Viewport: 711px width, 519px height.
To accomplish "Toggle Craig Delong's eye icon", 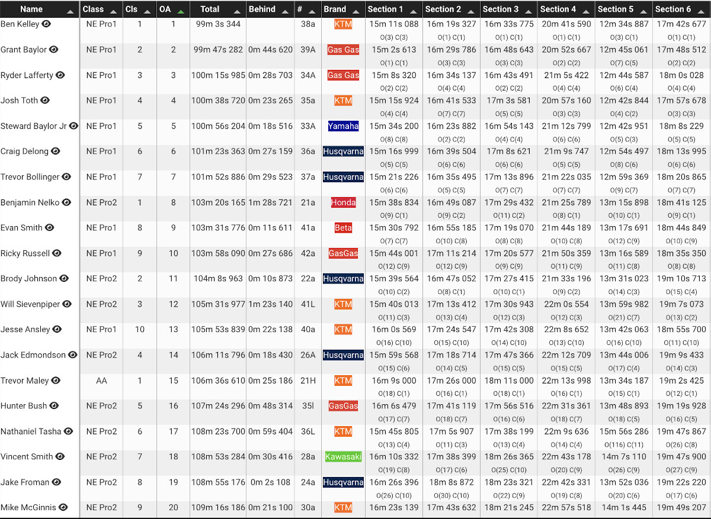I will (56, 151).
